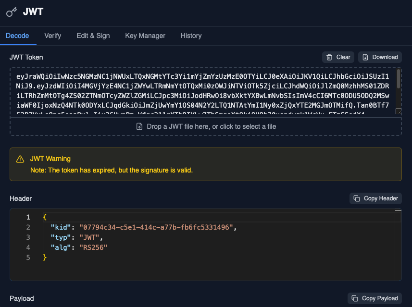Screen dimensions: 412x307
Task: Open the Verify tab
Action: [x=53, y=36]
